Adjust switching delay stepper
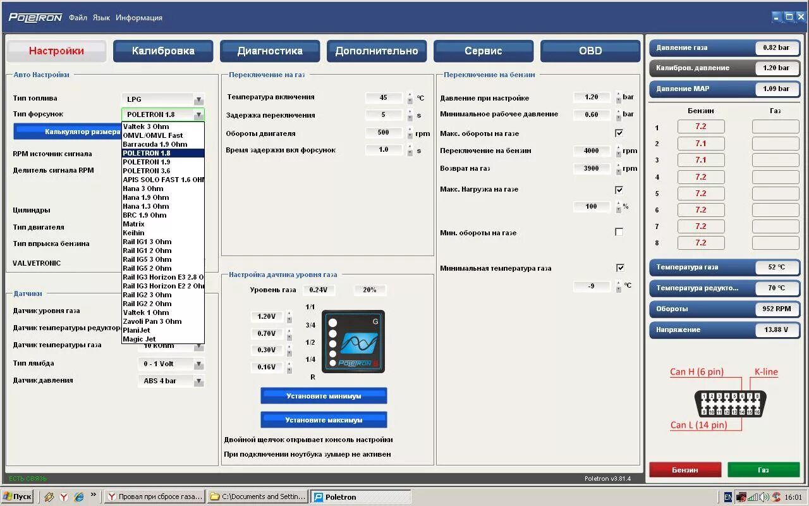 click(x=410, y=116)
